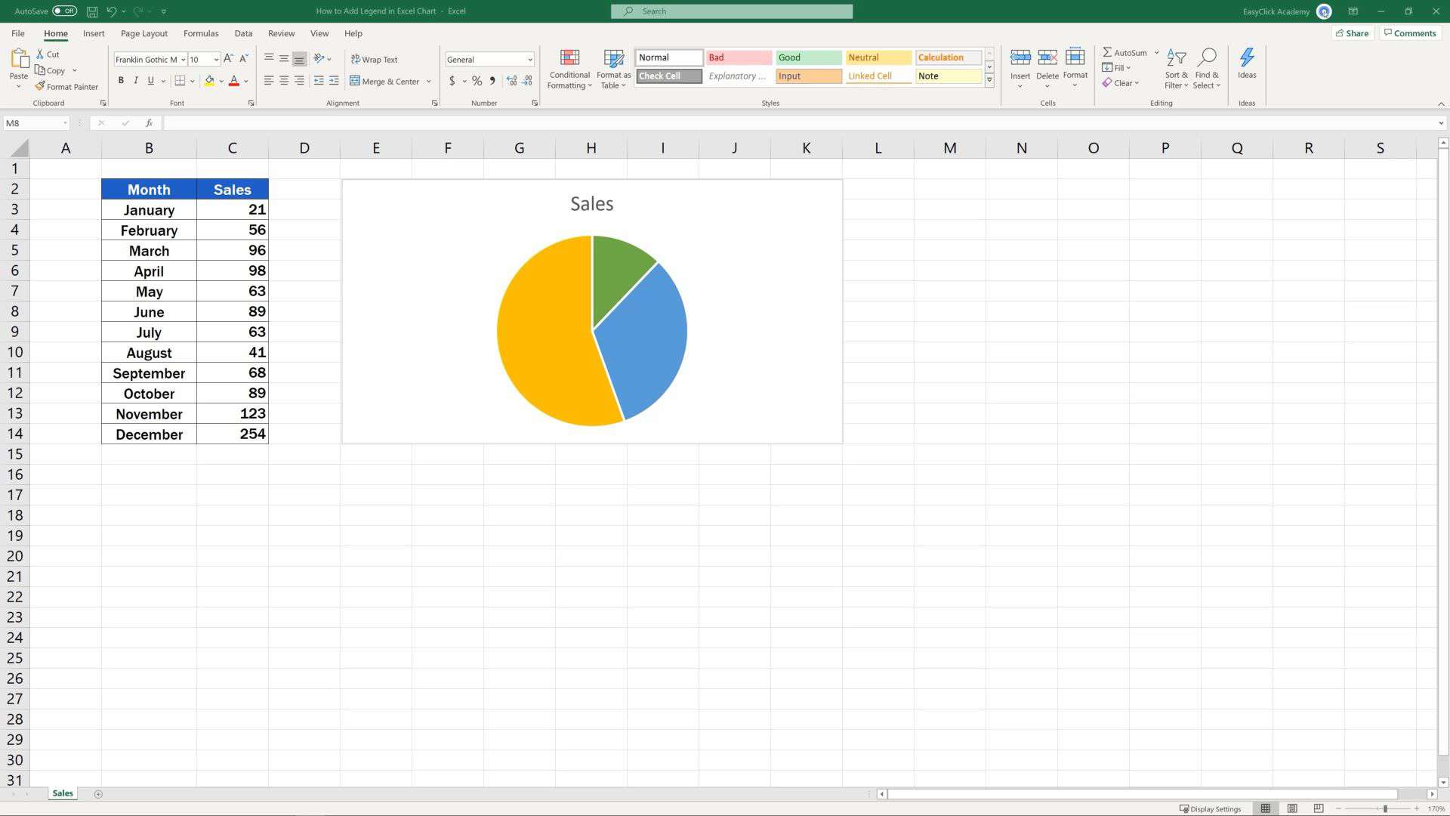Screen dimensions: 1450x816
Task: Click the Search box in title bar
Action: (732, 11)
